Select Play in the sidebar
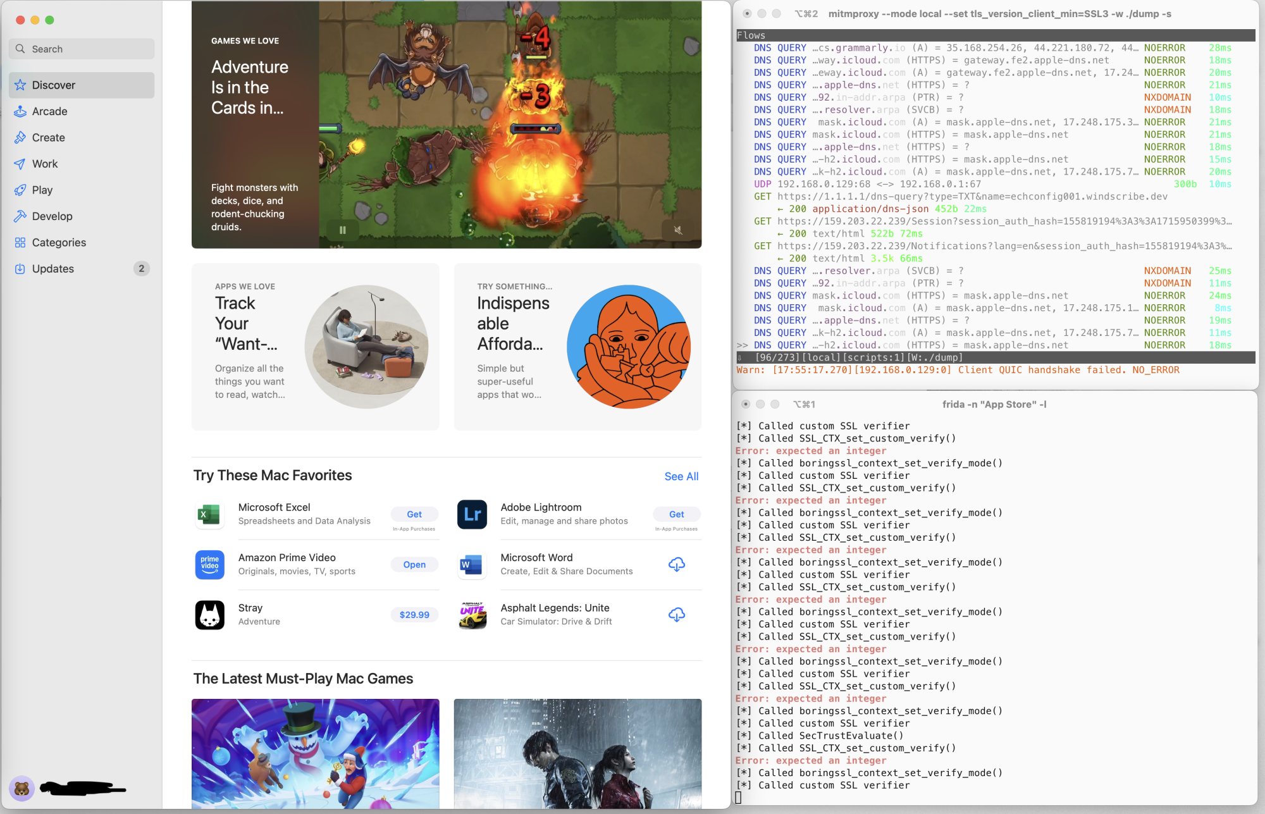1265x814 pixels. point(82,190)
